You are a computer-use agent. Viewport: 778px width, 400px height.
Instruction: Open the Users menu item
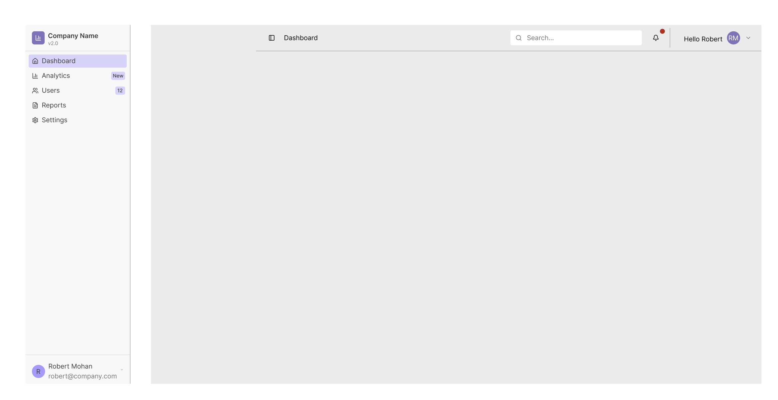[x=51, y=91]
